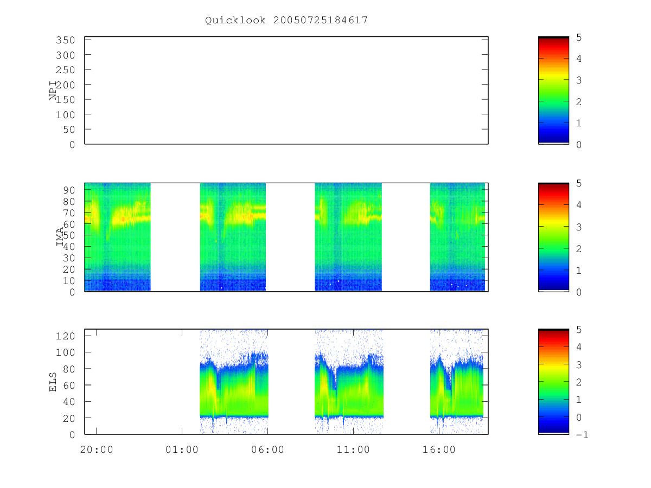Screen dimensions: 651x488
Task: Click the '5' label on the NPI color bar
Action: click(x=579, y=37)
